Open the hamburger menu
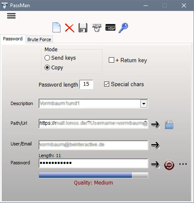 click(x=11, y=16)
